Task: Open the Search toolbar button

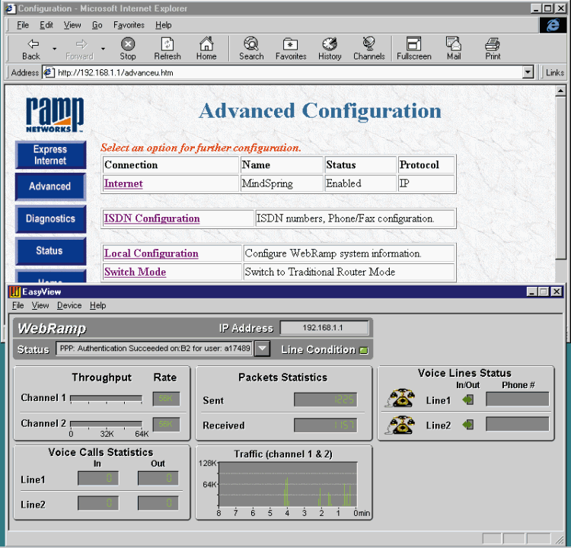Action: pyautogui.click(x=251, y=49)
